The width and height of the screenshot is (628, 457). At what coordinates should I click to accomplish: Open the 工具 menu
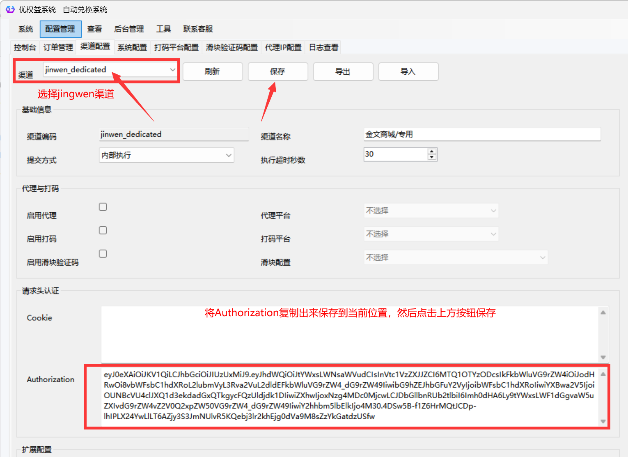pos(163,29)
